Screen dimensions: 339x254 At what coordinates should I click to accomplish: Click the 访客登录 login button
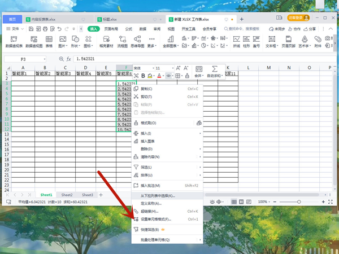299,18
